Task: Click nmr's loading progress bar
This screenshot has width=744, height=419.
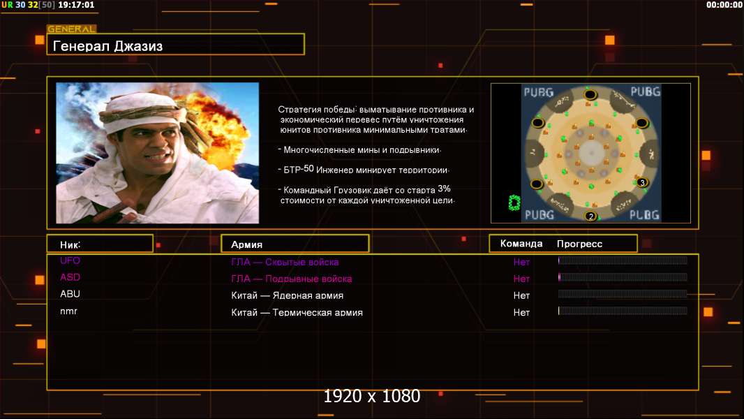Action: click(623, 311)
